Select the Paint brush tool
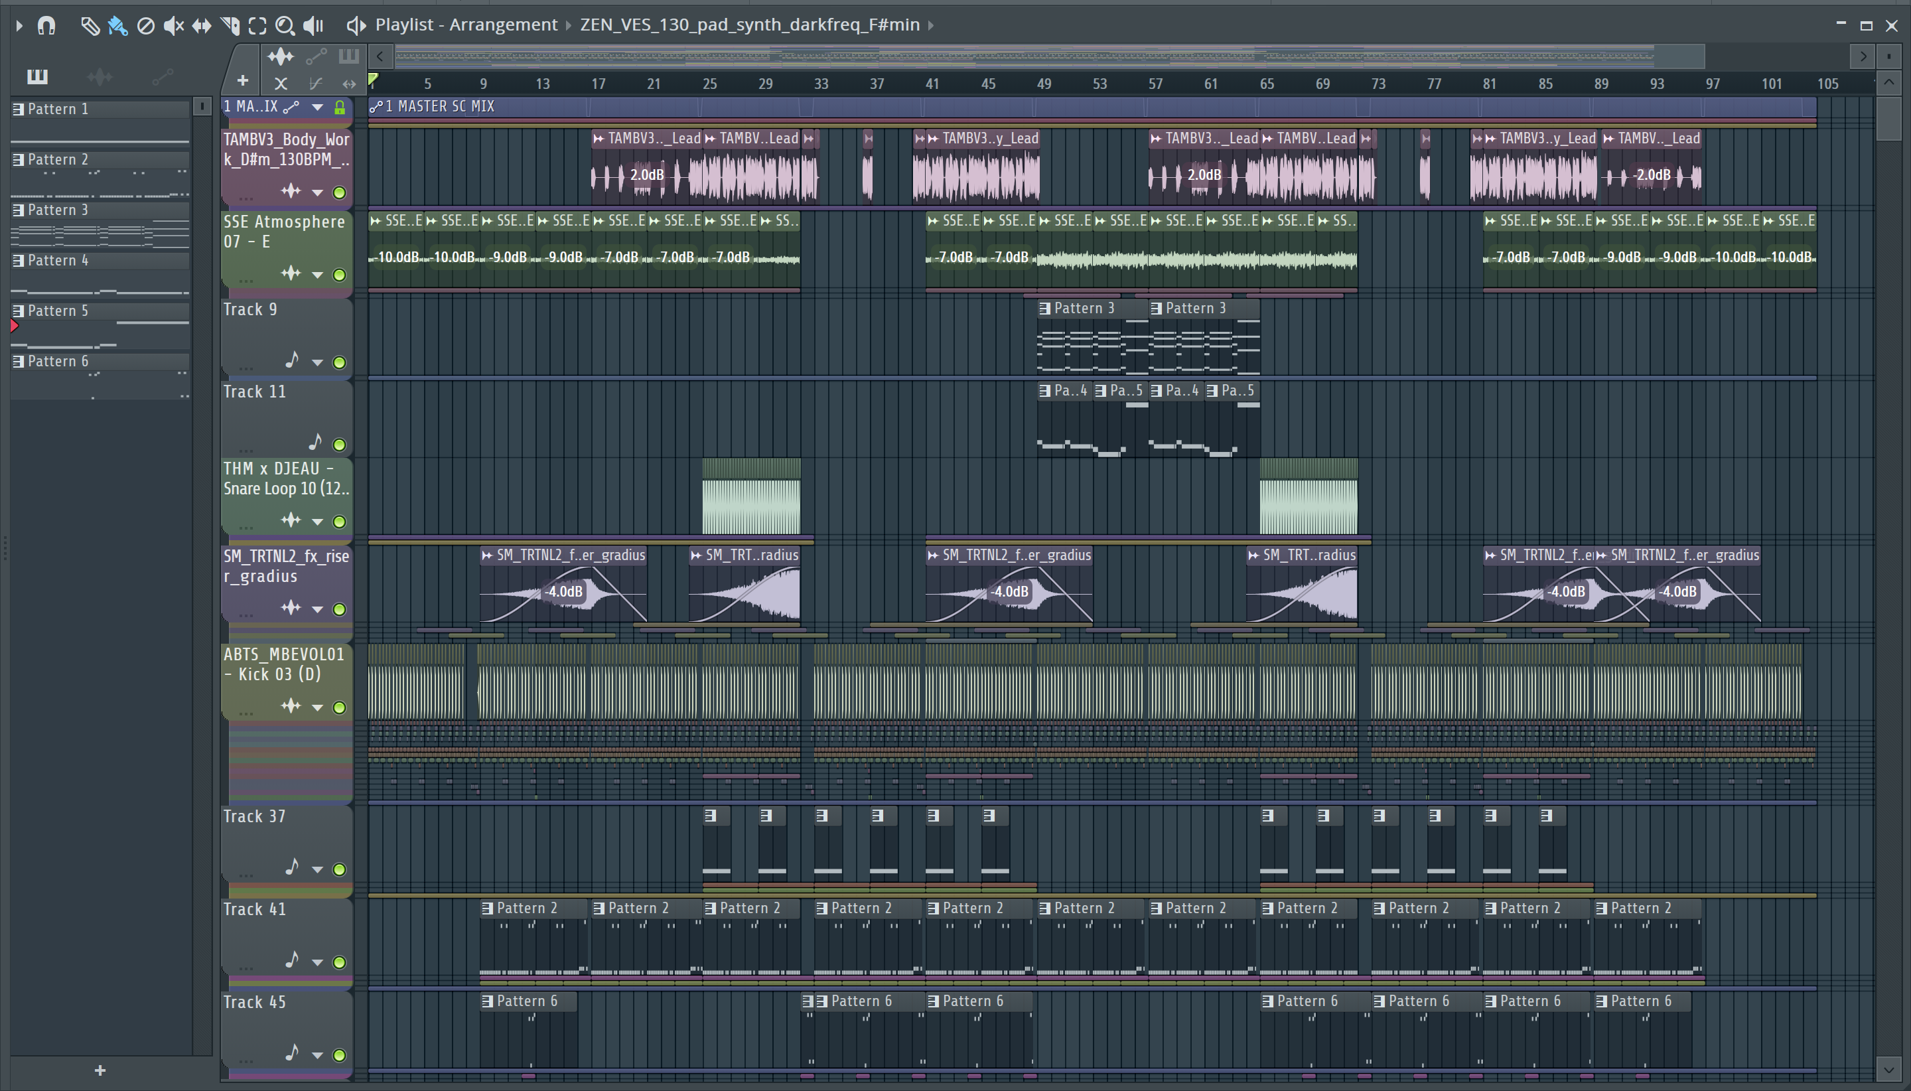1911x1091 pixels. 117,25
